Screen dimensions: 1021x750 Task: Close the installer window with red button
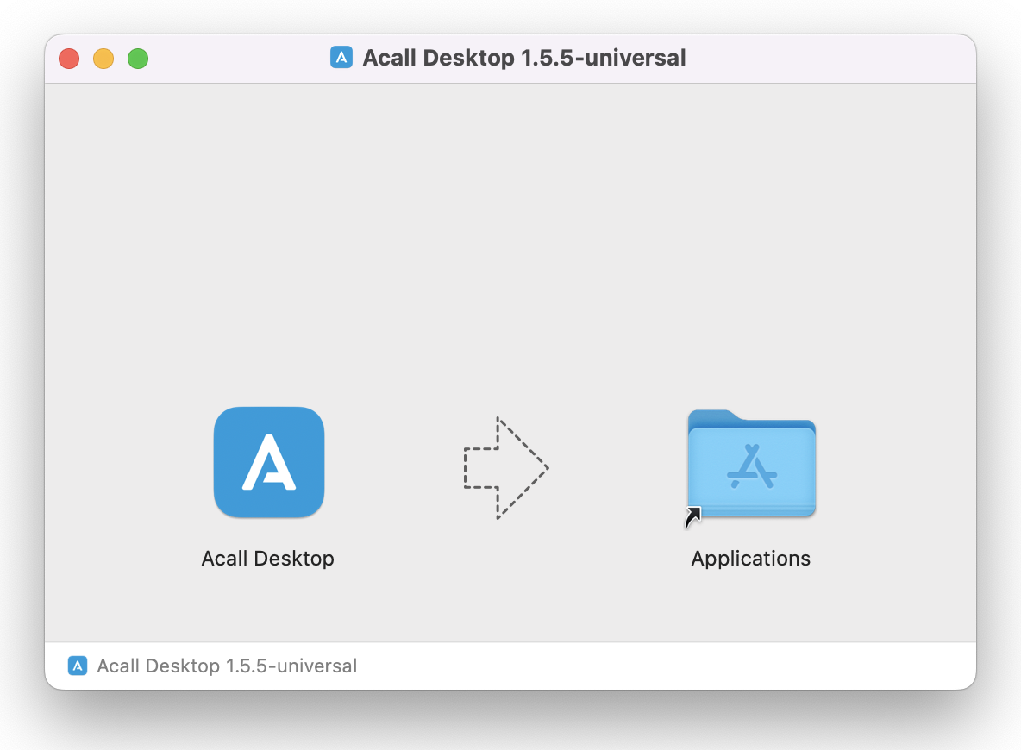[69, 59]
